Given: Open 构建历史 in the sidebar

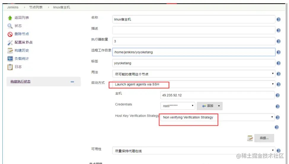Looking at the screenshot, I should click(x=22, y=50).
